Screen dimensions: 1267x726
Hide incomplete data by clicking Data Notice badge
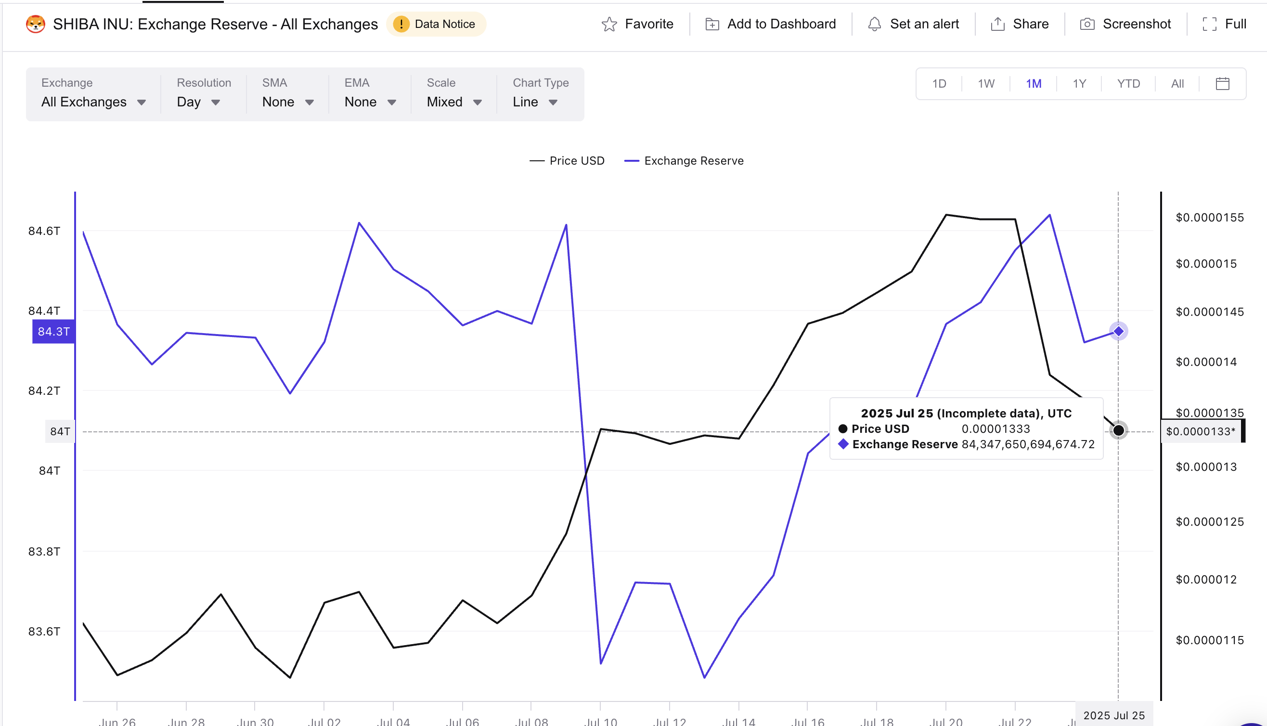[436, 24]
